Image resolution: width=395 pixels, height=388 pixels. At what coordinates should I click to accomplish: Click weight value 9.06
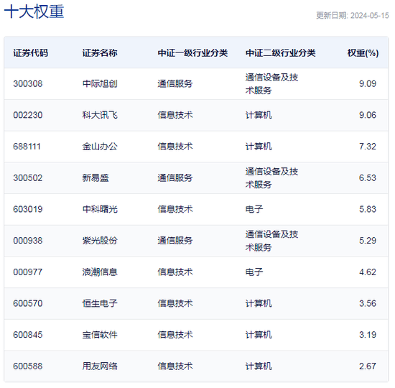click(x=368, y=115)
